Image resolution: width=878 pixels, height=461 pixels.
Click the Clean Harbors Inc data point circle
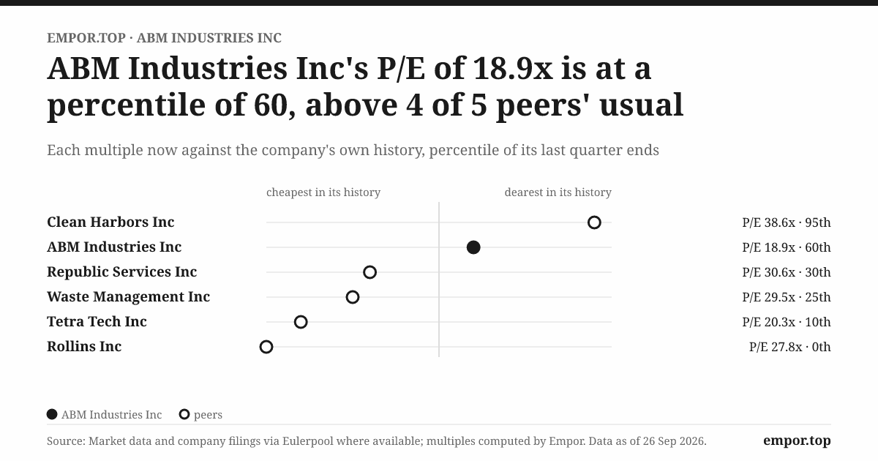[594, 222]
